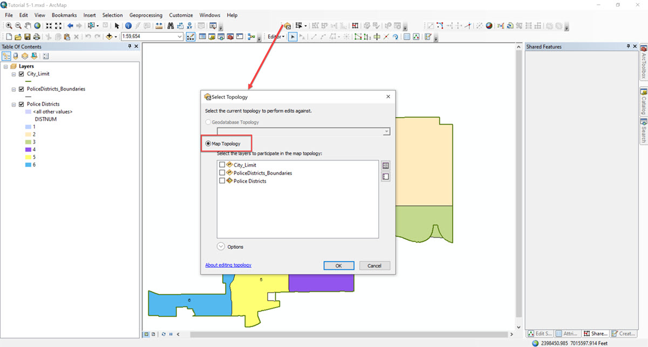Click the Select Topology toolbar icon
This screenshot has width=648, height=347.
[288, 25]
